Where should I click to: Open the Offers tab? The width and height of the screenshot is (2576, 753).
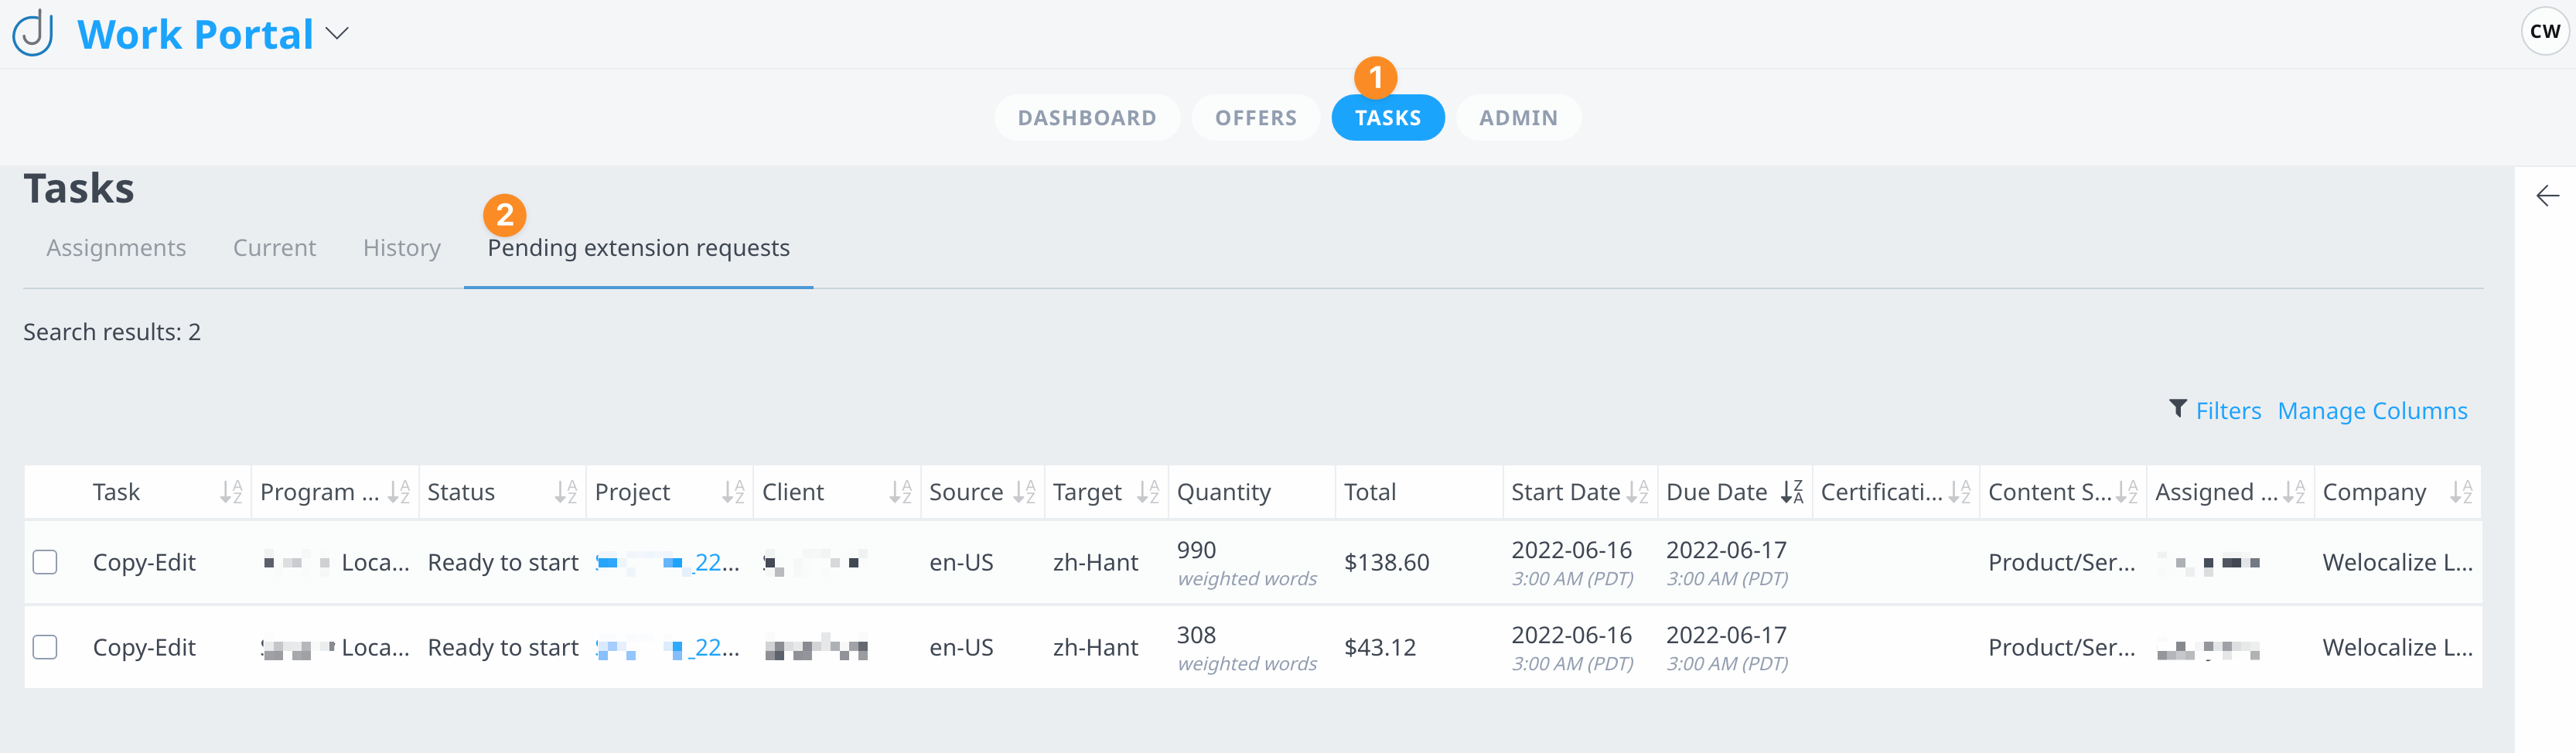point(1255,118)
